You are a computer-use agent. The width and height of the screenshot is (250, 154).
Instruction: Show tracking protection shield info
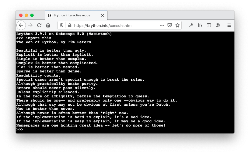tap(62, 25)
